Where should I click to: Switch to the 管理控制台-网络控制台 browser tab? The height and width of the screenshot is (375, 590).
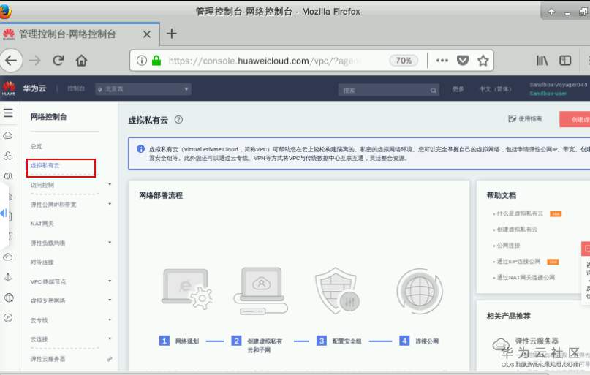[80, 34]
